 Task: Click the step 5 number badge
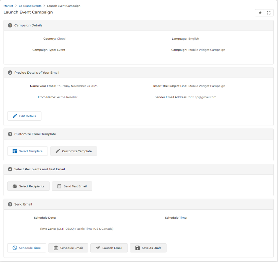[x=10, y=204]
